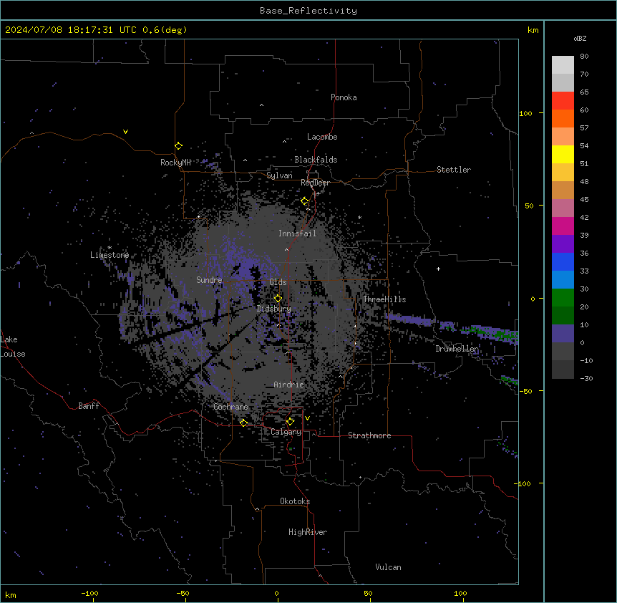Click the dBZ legend unit label

point(580,39)
